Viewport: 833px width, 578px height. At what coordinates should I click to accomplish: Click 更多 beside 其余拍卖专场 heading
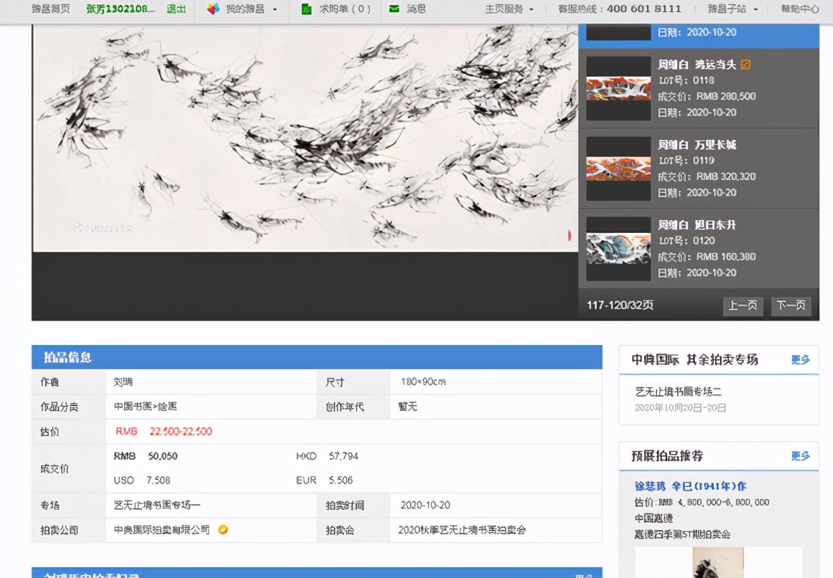click(800, 360)
